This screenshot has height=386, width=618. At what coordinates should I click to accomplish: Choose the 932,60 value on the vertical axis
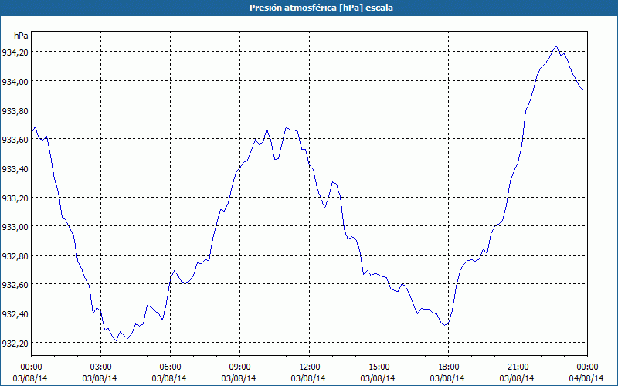(x=15, y=285)
